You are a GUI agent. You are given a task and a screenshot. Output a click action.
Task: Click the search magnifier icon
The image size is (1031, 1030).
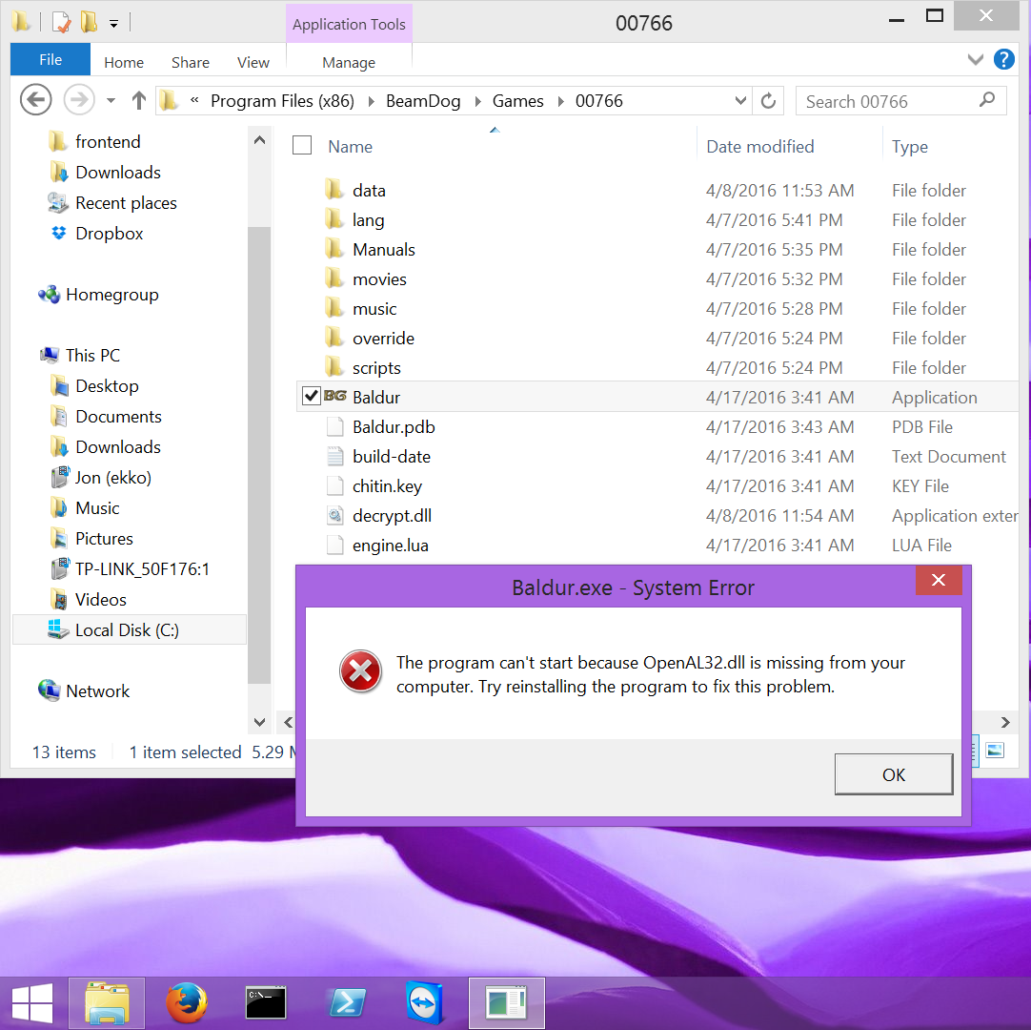(986, 100)
